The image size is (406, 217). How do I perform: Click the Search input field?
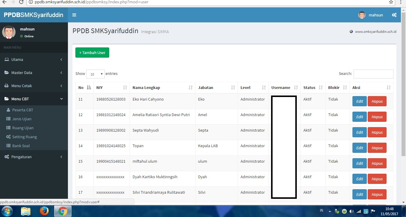[x=373, y=74]
